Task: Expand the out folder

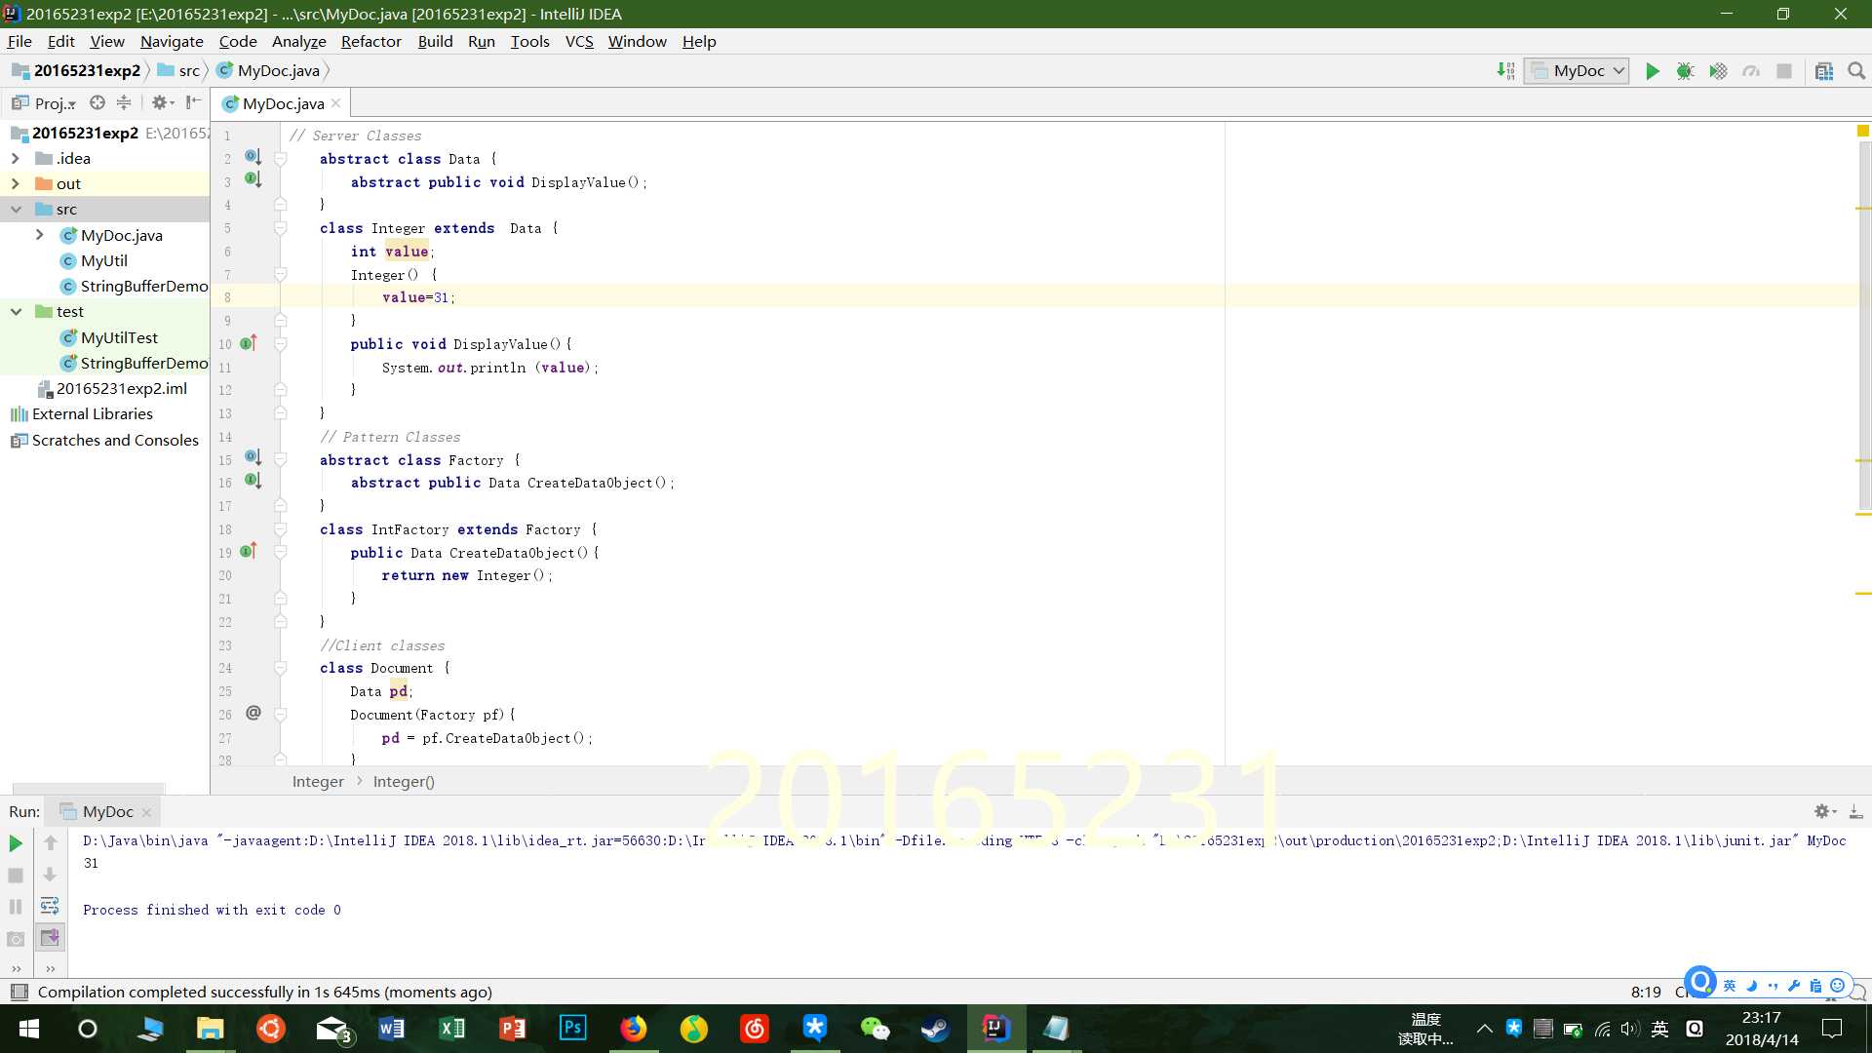Action: pos(15,183)
